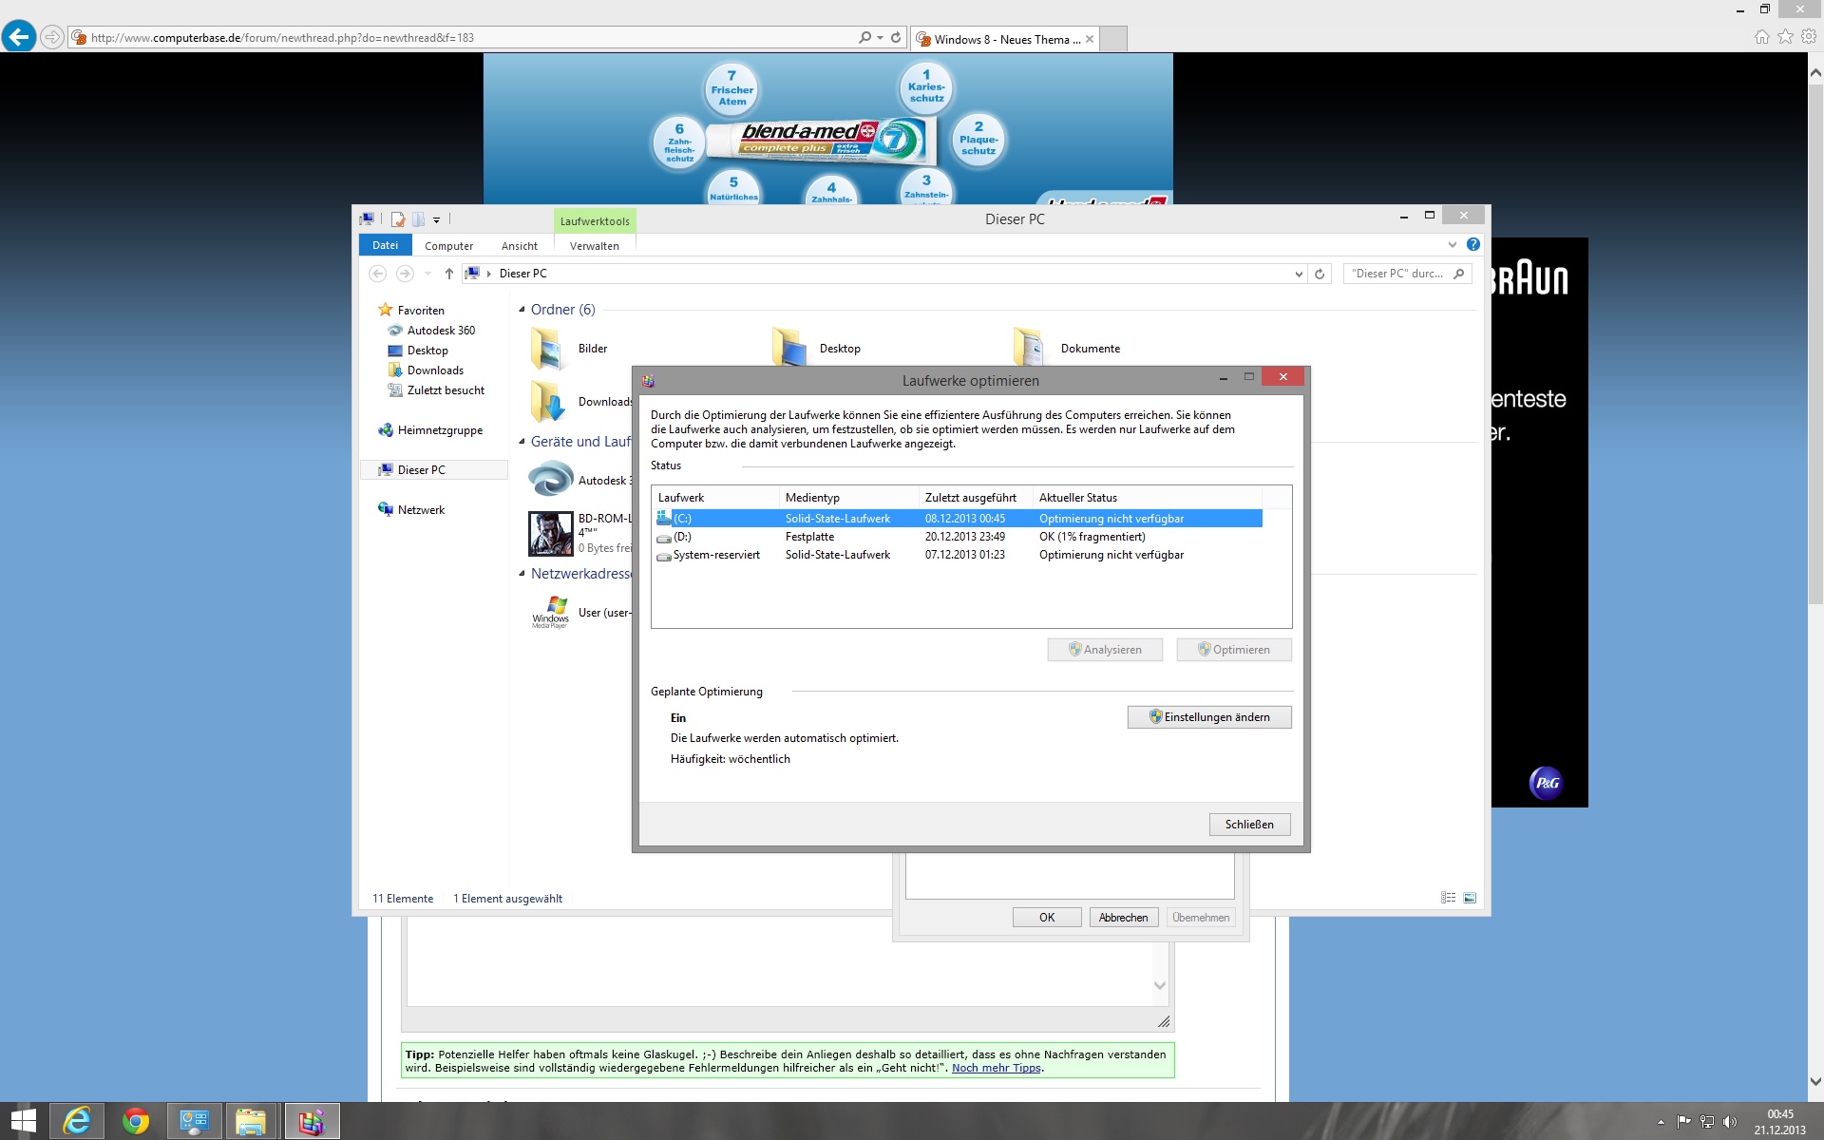Expand the Explorer ribbon chevron
Screen dimensions: 1824x1140
1452,244
